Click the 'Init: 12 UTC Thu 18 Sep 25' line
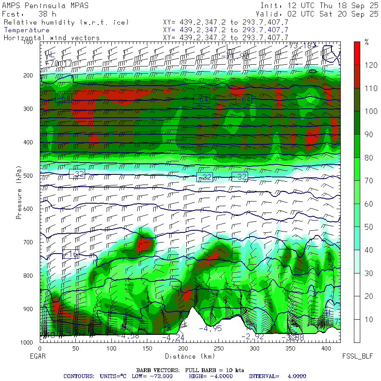Image resolution: width=381 pixels, height=381 pixels. click(x=319, y=6)
